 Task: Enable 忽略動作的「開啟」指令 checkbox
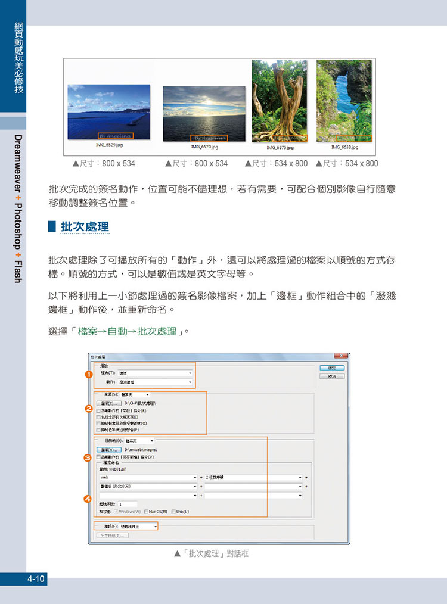pyautogui.click(x=98, y=411)
